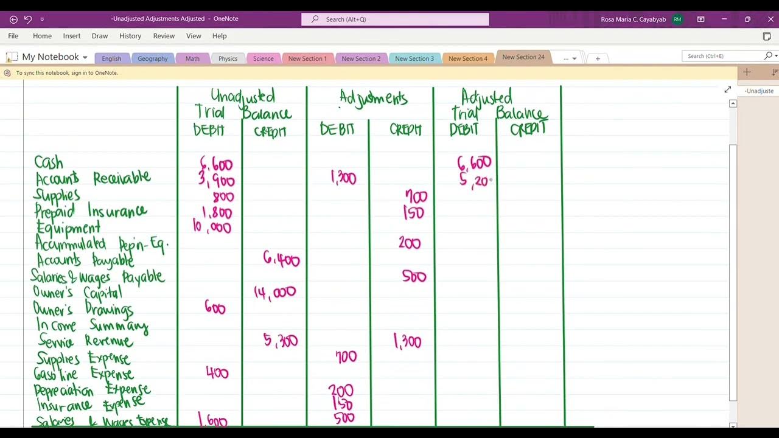Click the vertical scrollbar thumb
This screenshot has height=438, width=779.
[733, 273]
